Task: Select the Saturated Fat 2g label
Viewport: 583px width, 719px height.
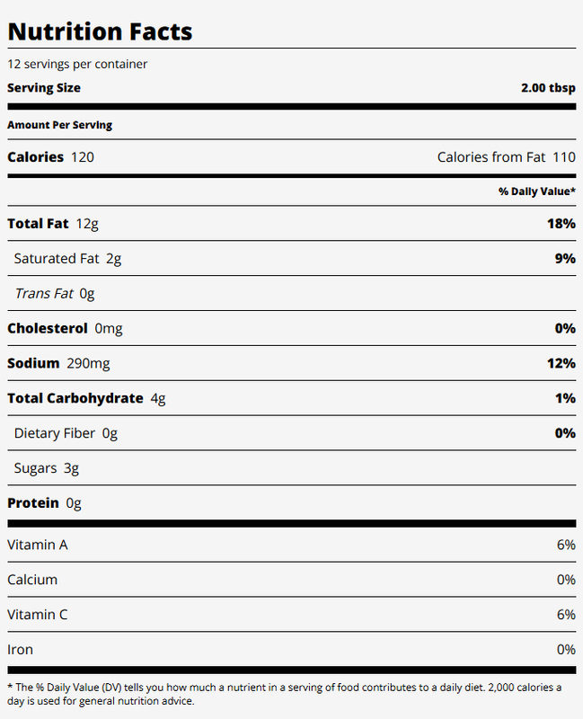Action: pyautogui.click(x=67, y=258)
